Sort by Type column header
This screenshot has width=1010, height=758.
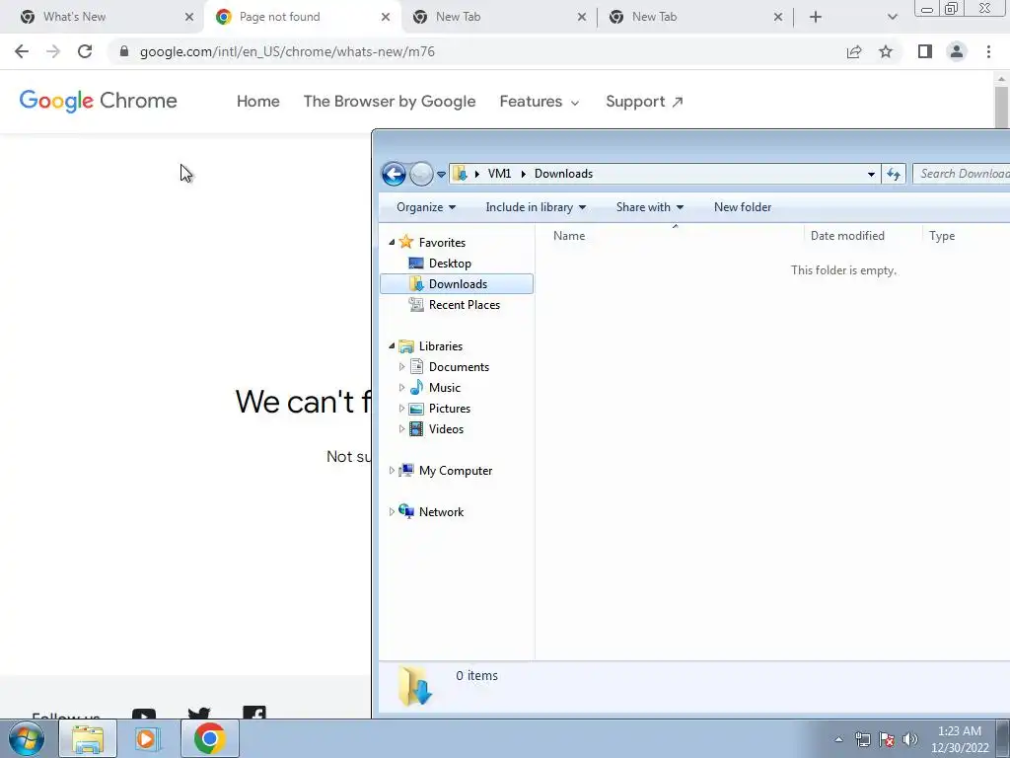tap(967, 236)
